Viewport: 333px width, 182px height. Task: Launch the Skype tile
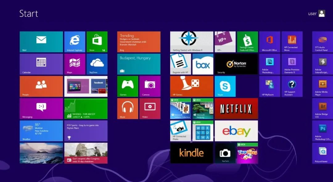pos(225,86)
